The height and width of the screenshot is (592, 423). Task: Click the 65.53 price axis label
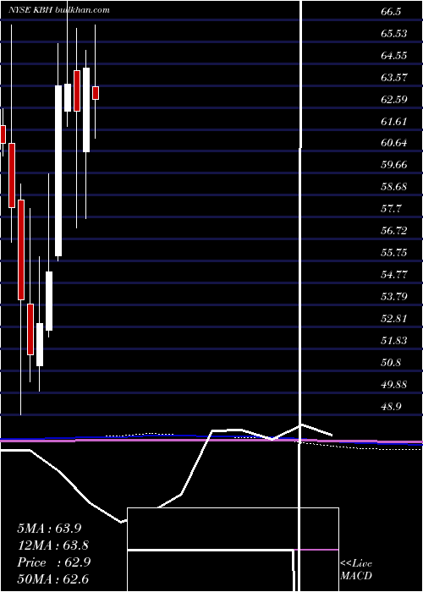click(x=394, y=34)
